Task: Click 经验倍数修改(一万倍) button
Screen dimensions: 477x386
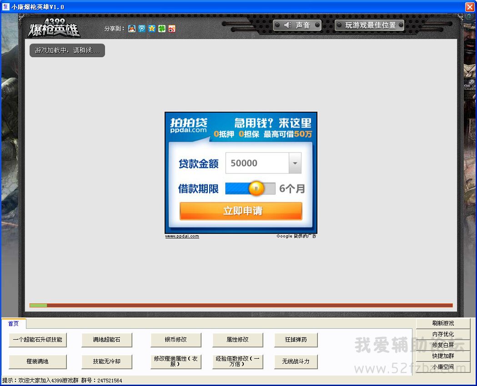Action: click(237, 361)
